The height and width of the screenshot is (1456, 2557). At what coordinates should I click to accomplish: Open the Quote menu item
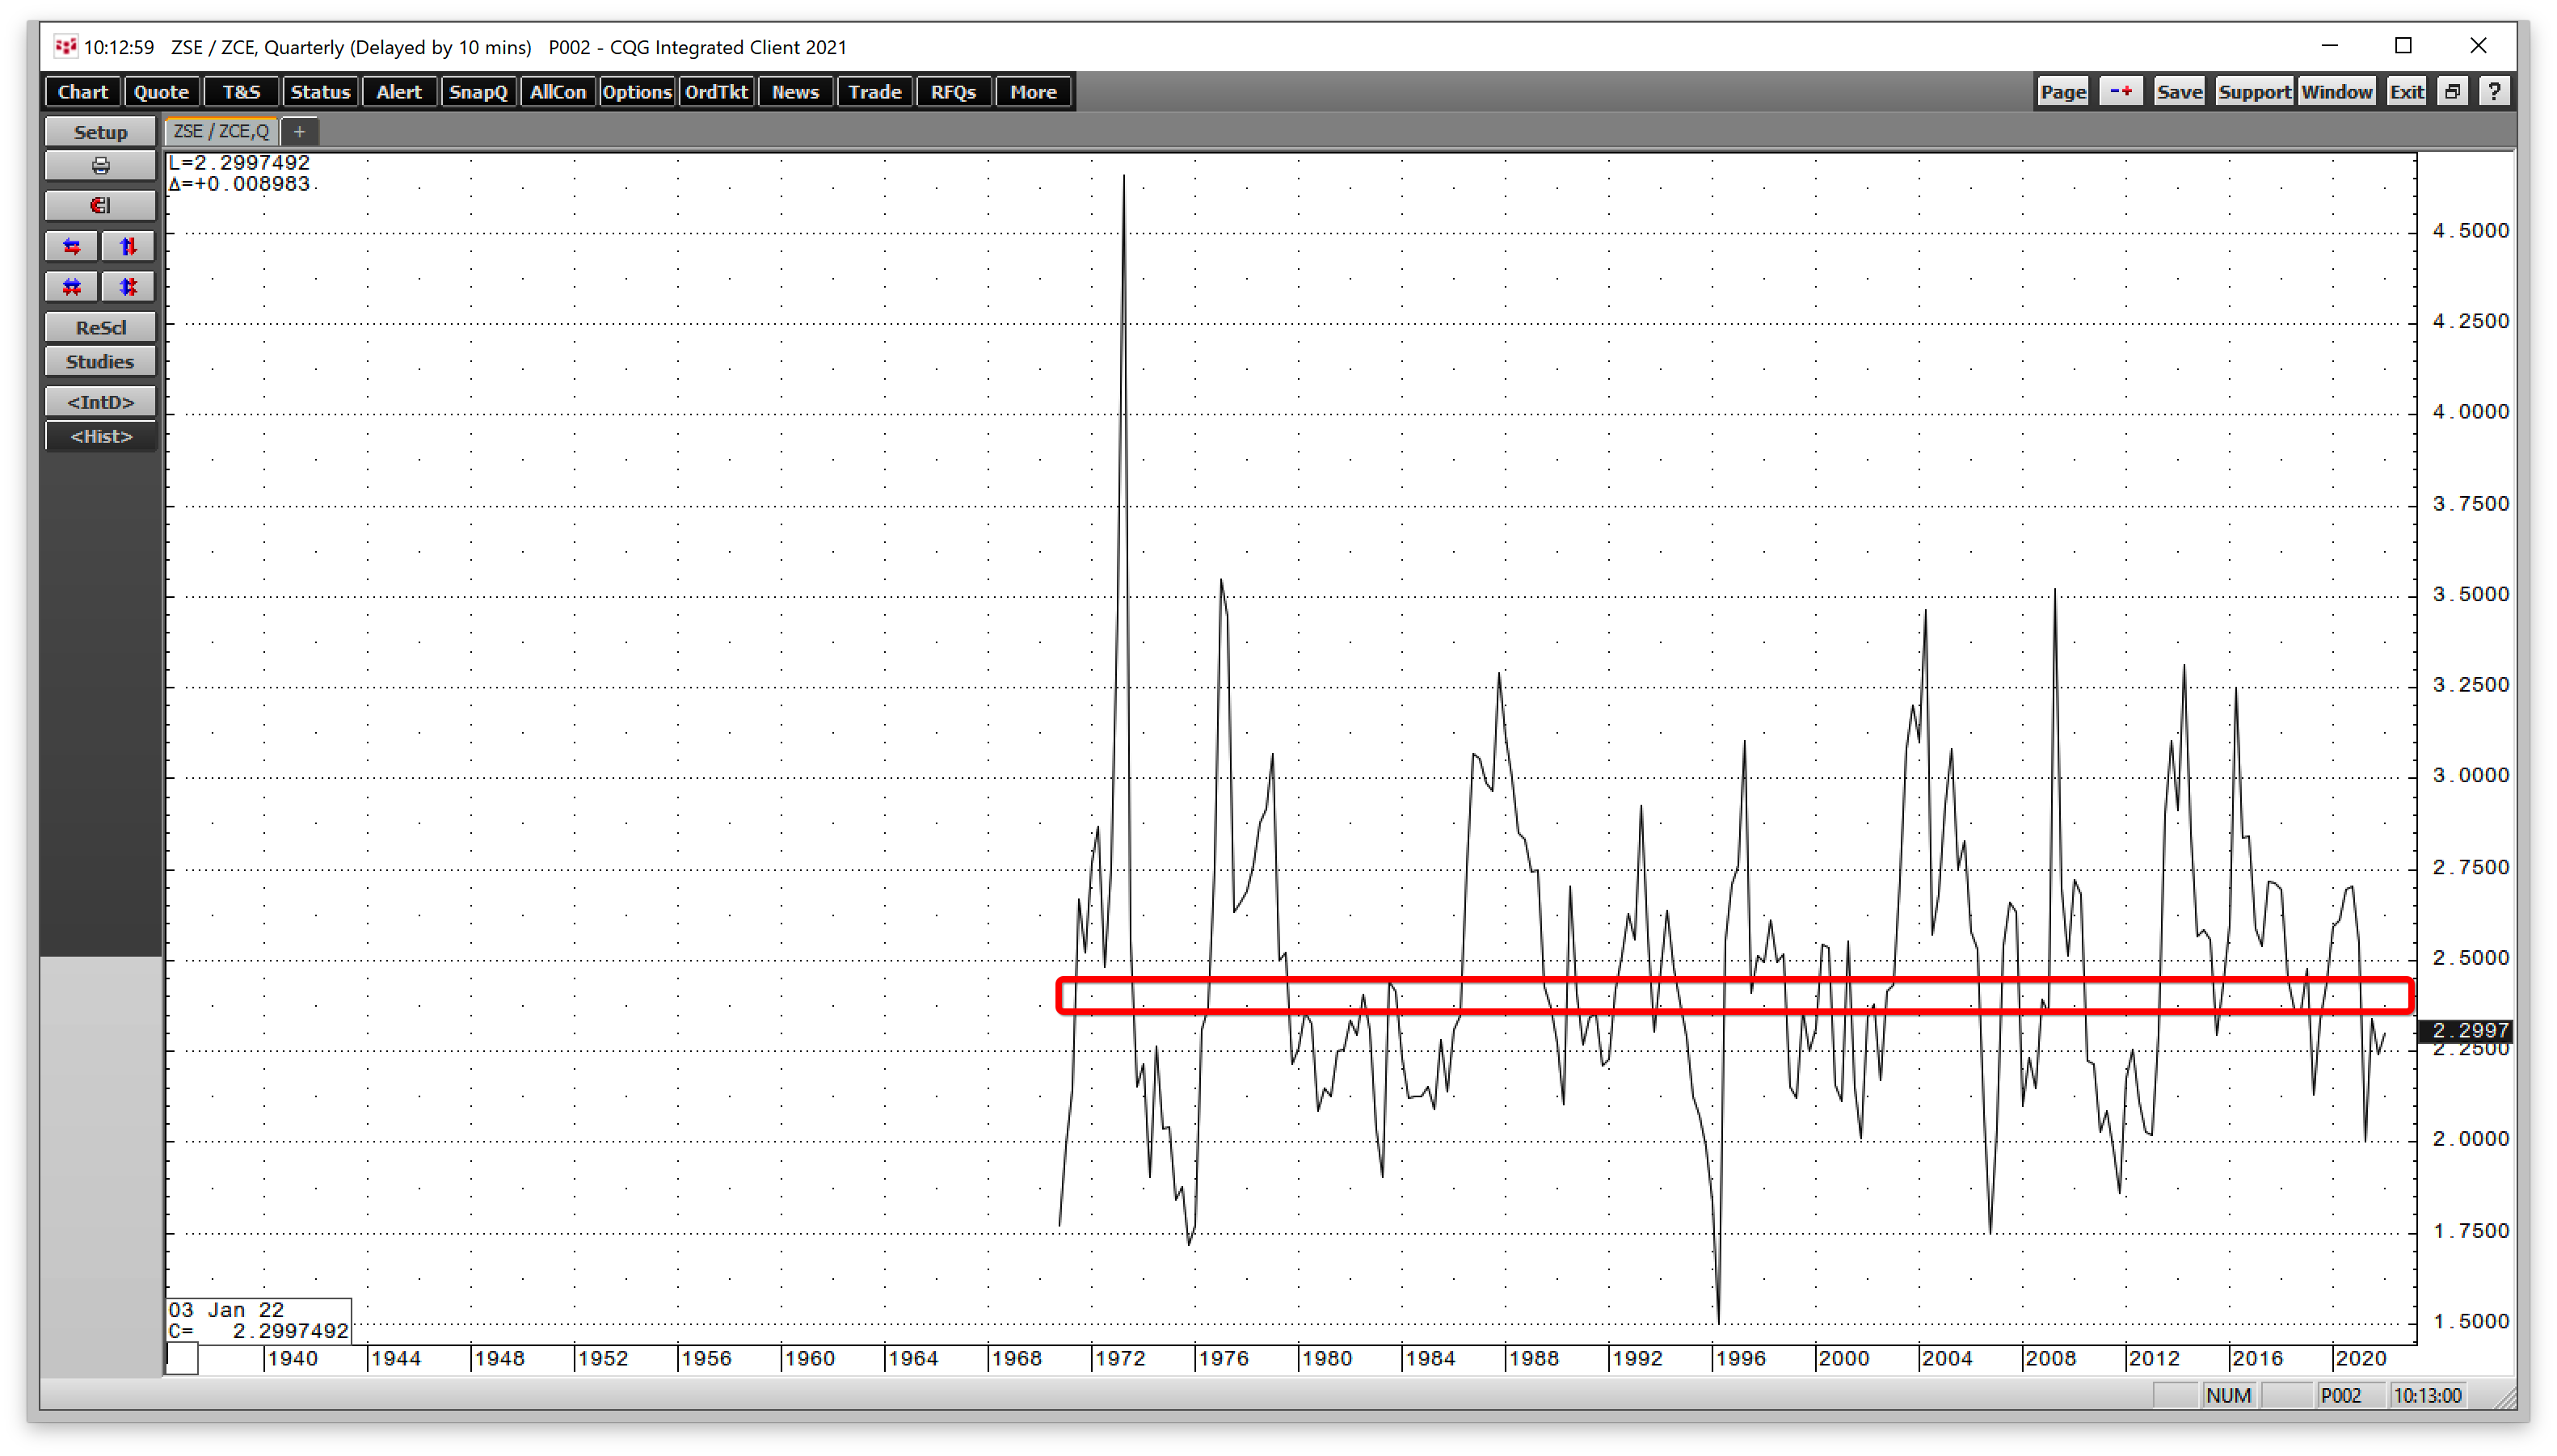tap(161, 92)
